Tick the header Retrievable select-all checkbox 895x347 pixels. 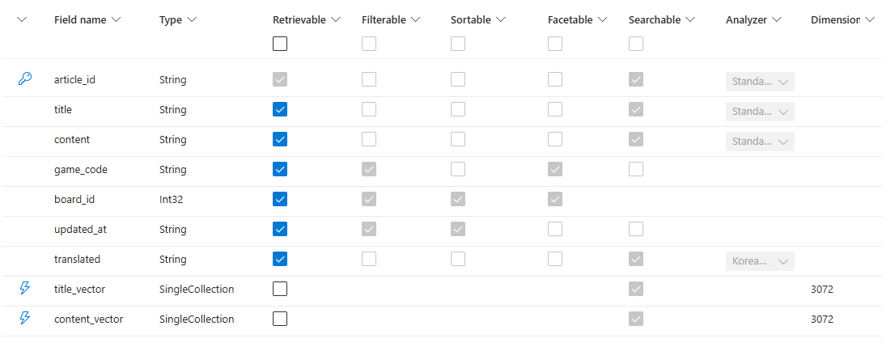(280, 44)
